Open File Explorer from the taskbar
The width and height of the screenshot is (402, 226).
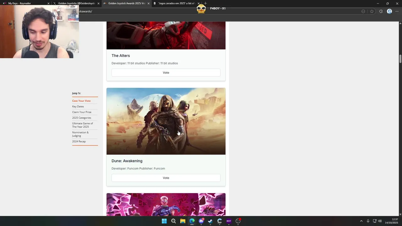(x=182, y=221)
